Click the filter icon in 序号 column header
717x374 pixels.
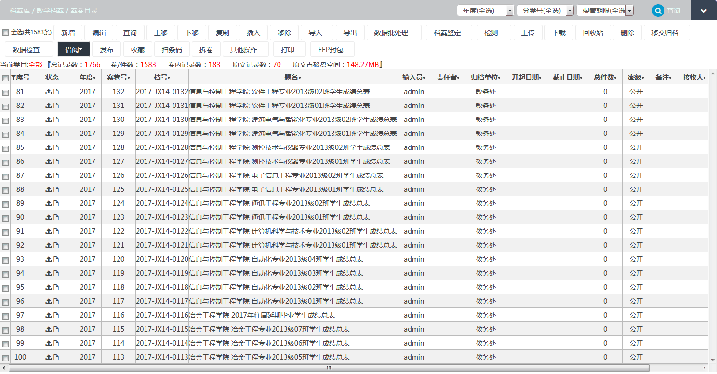[13, 77]
